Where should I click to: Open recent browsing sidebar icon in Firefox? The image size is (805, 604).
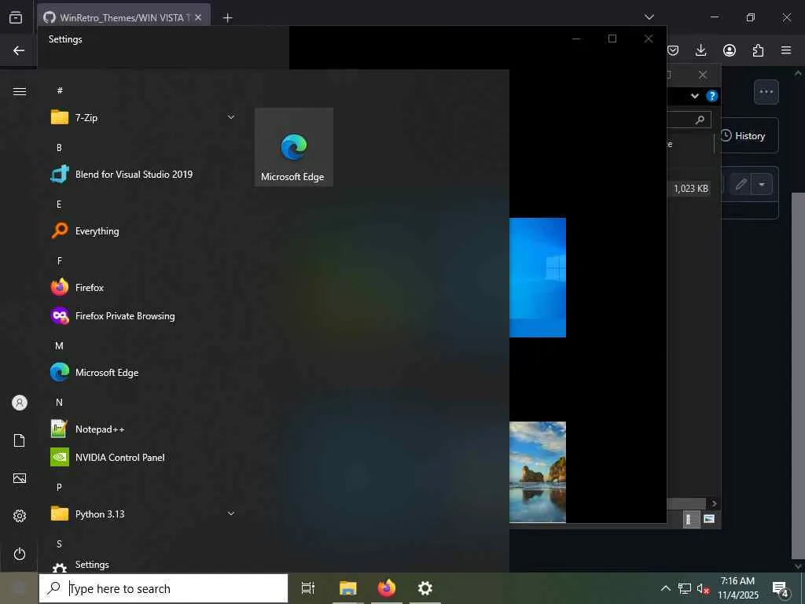[16, 17]
